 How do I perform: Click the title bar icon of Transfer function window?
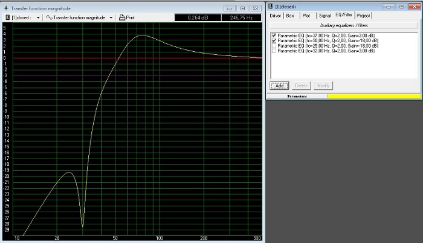[x=6, y=8]
